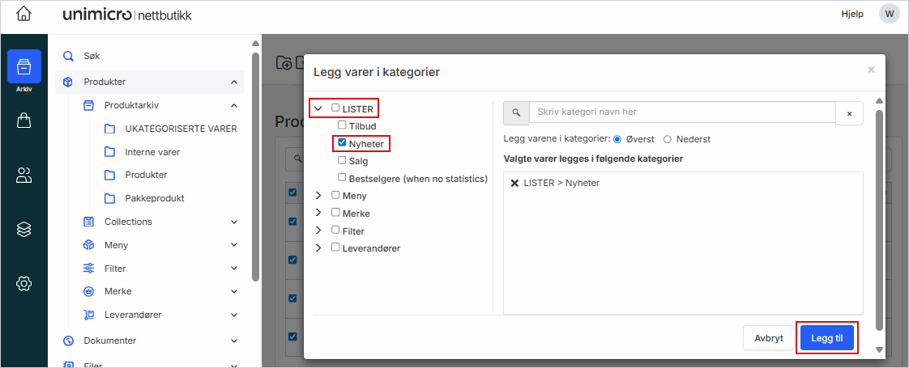
Task: Click the category name search field
Action: pyautogui.click(x=682, y=112)
